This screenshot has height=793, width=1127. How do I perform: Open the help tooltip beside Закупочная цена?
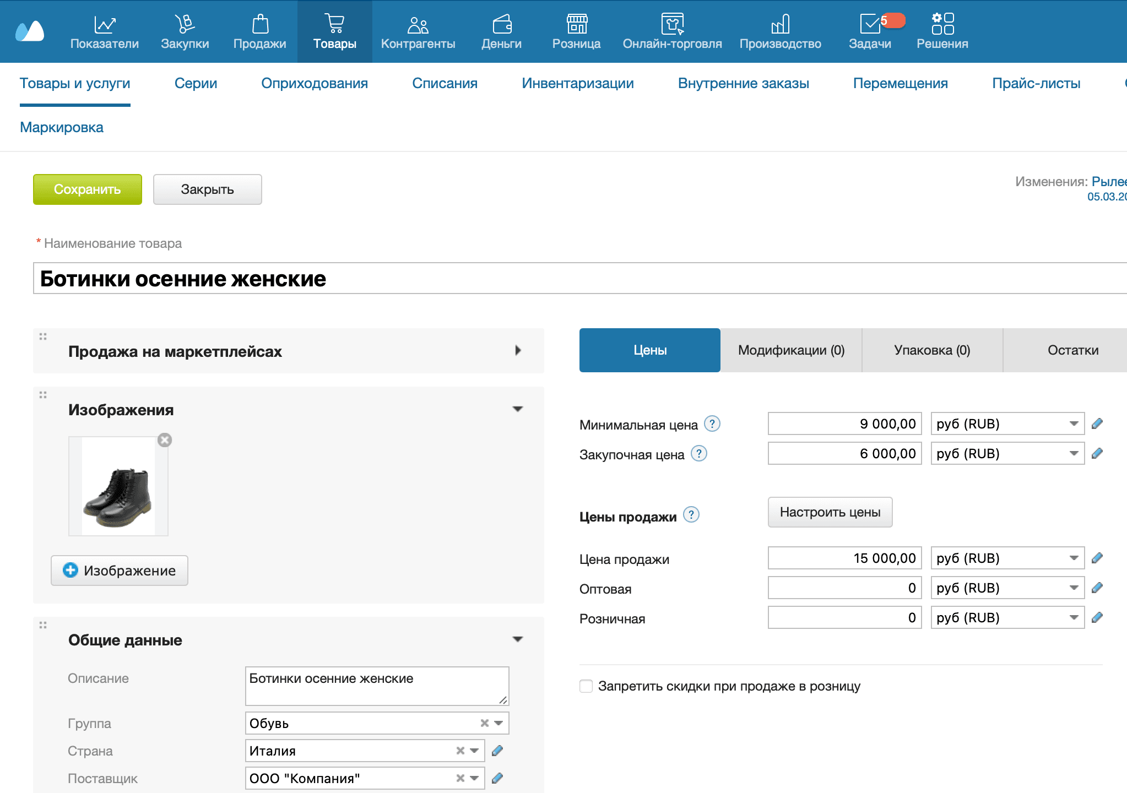click(x=699, y=453)
